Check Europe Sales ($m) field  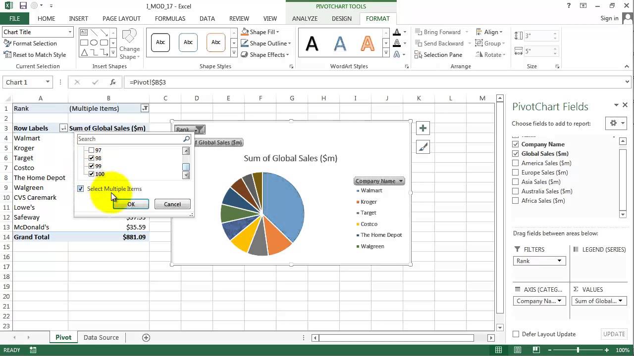[x=516, y=173]
